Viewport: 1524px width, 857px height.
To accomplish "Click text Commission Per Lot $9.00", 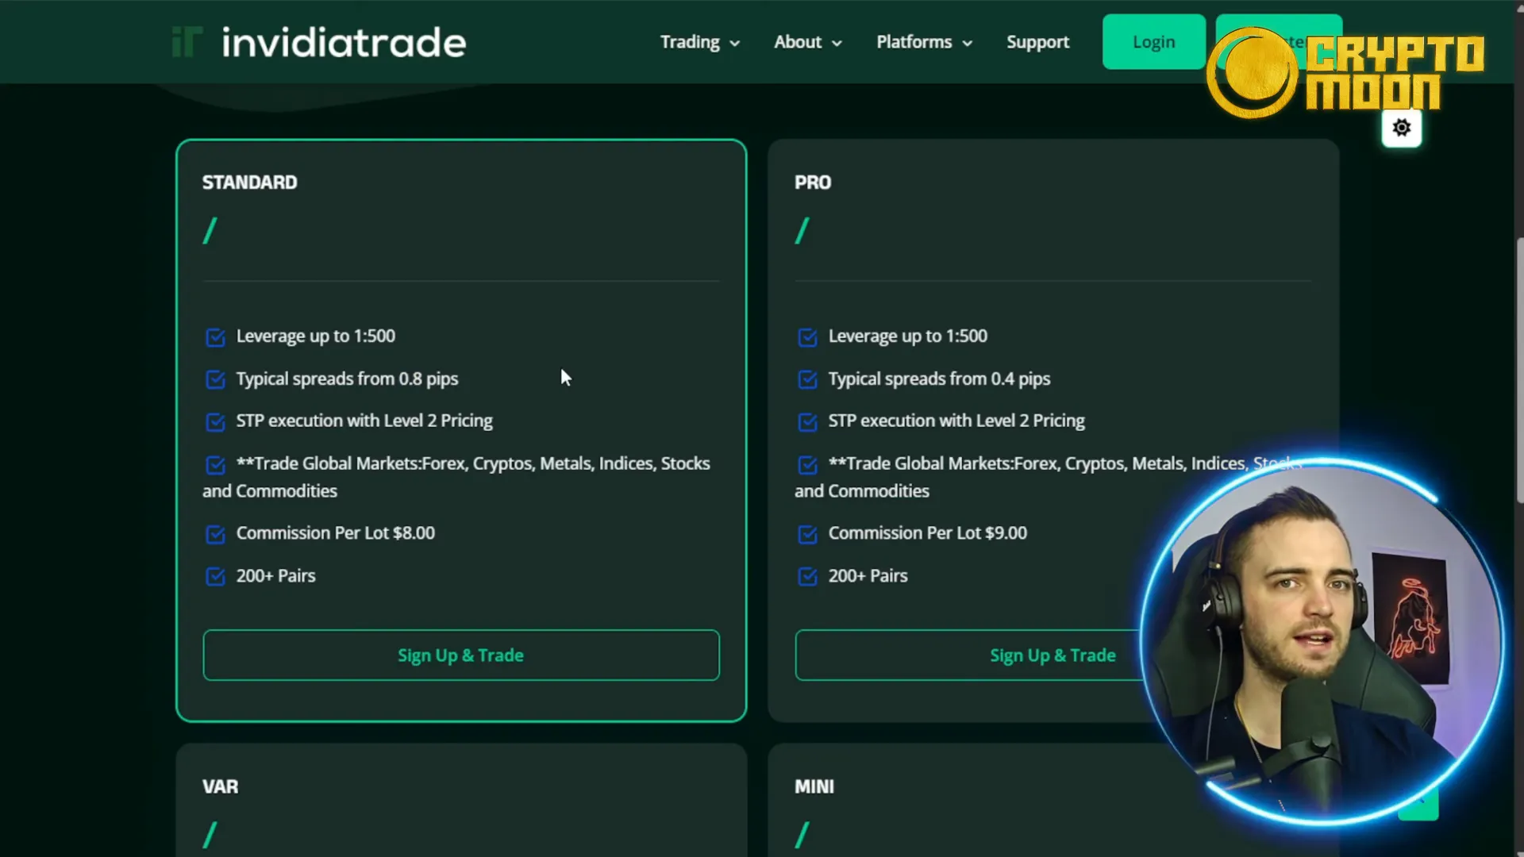I will (927, 533).
